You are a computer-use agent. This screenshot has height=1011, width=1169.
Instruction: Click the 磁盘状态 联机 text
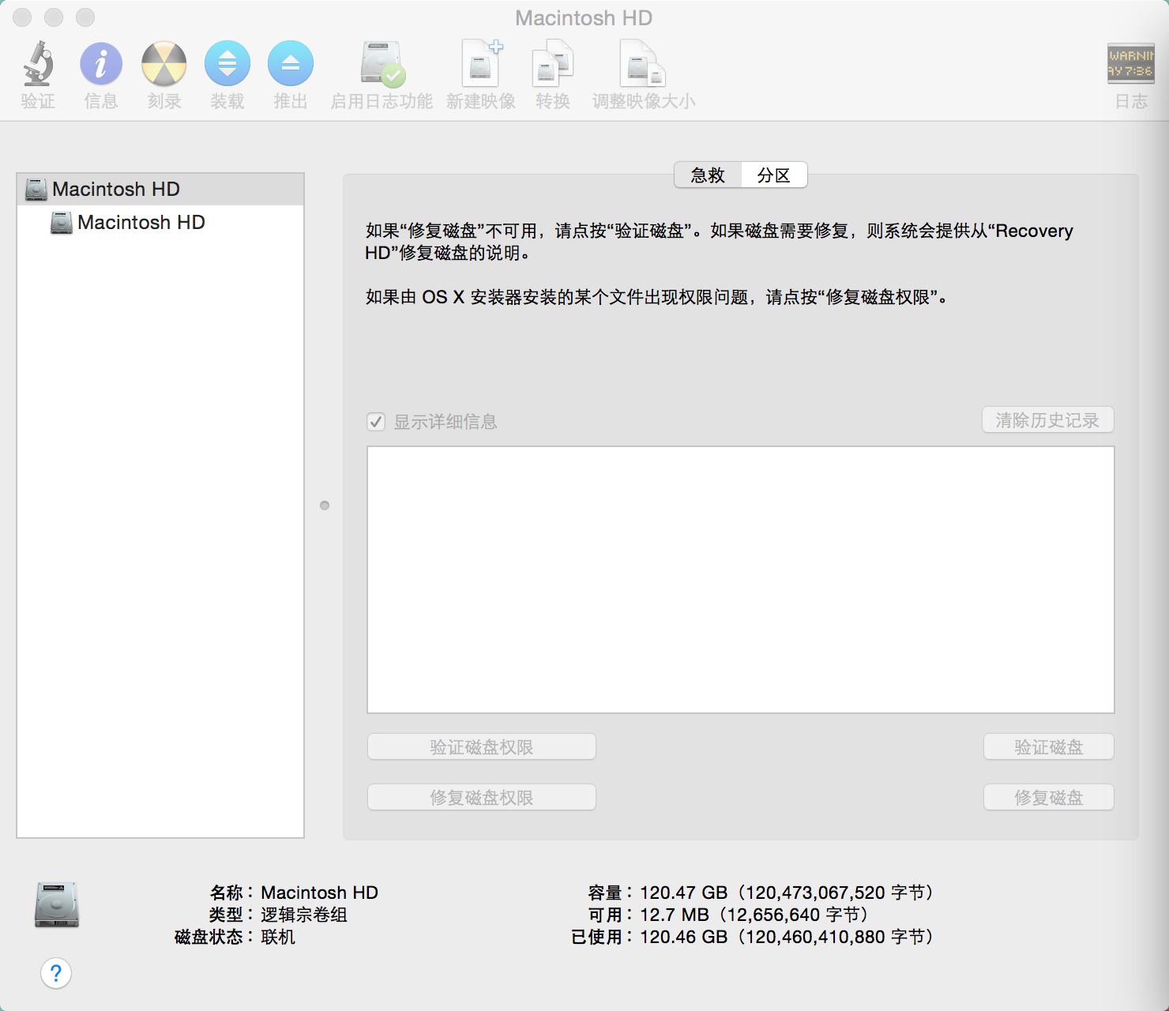tap(278, 937)
